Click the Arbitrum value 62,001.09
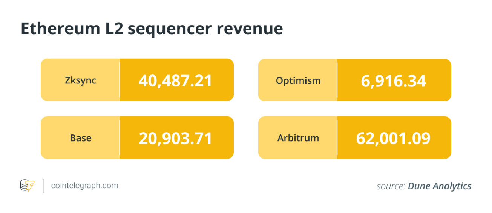Screen dimensions: 492x213 pos(393,138)
